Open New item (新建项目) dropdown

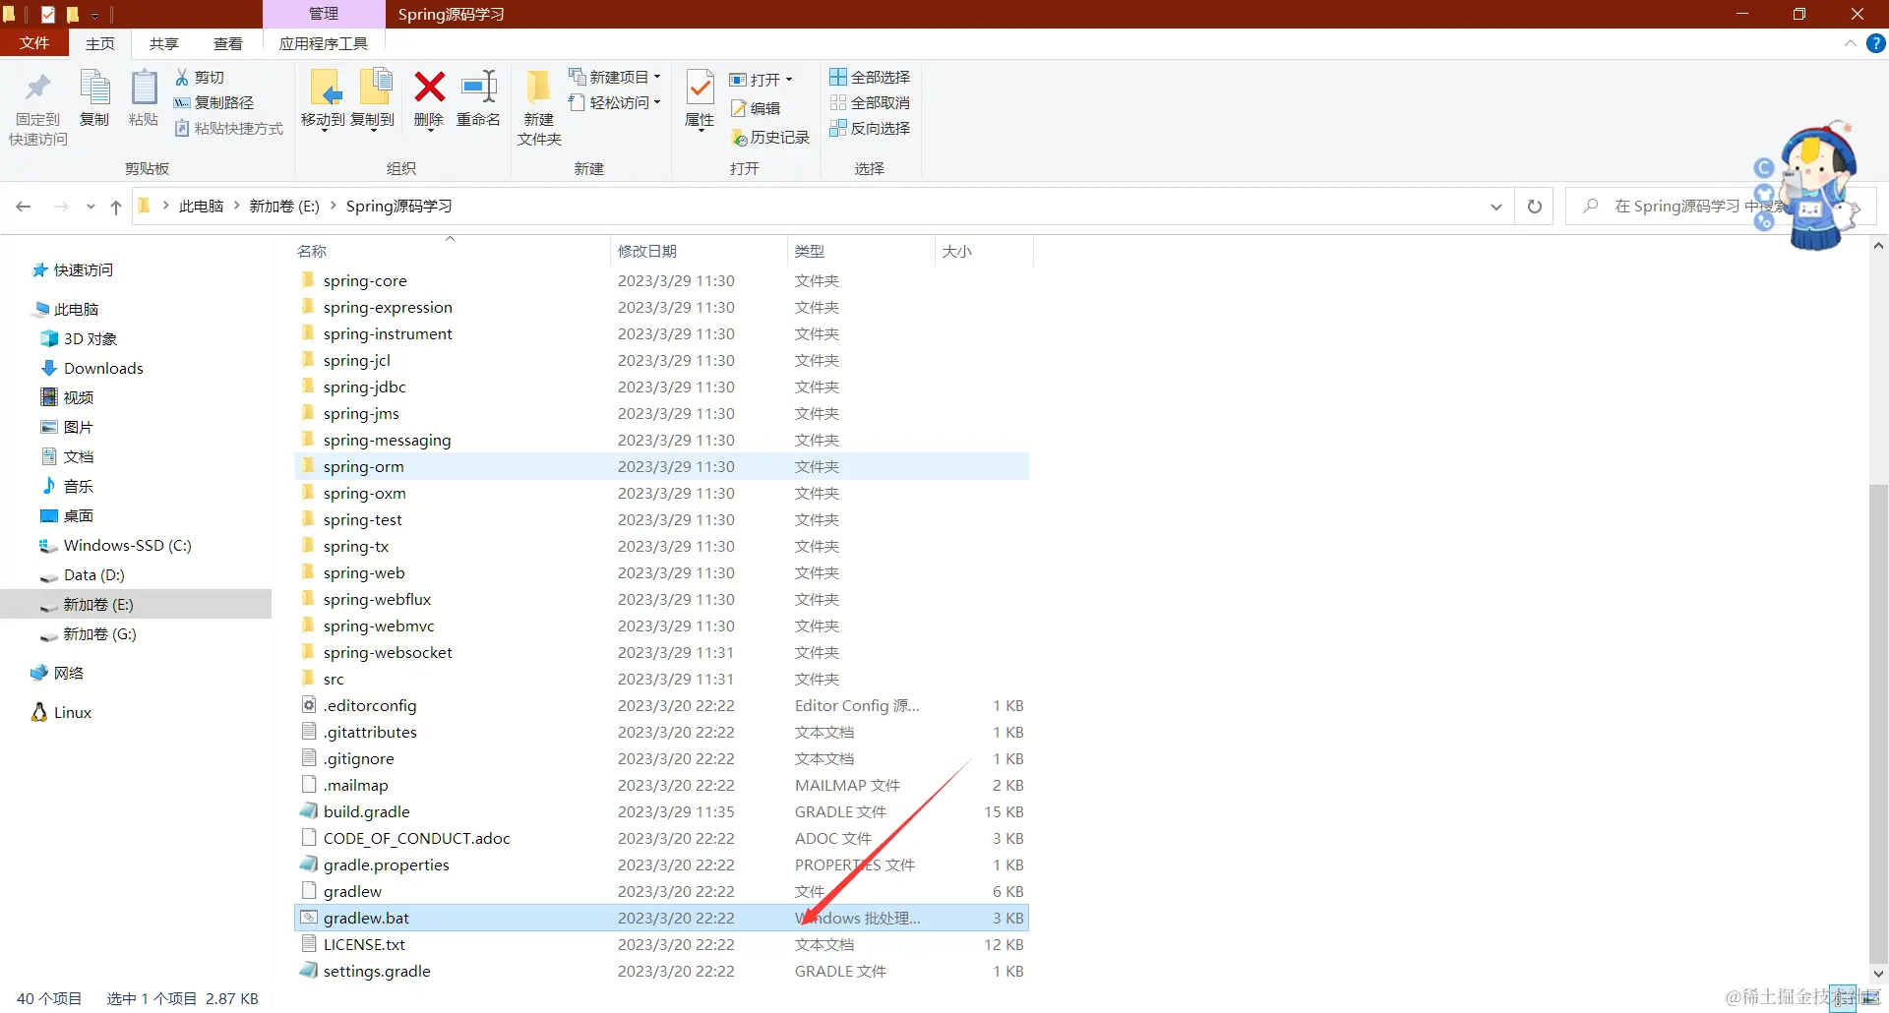point(615,77)
